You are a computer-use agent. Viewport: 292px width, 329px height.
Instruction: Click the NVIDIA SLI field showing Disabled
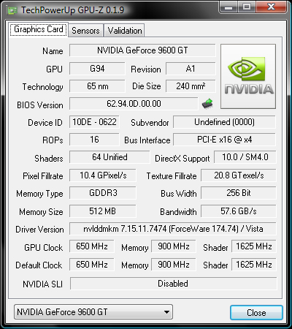point(173,284)
